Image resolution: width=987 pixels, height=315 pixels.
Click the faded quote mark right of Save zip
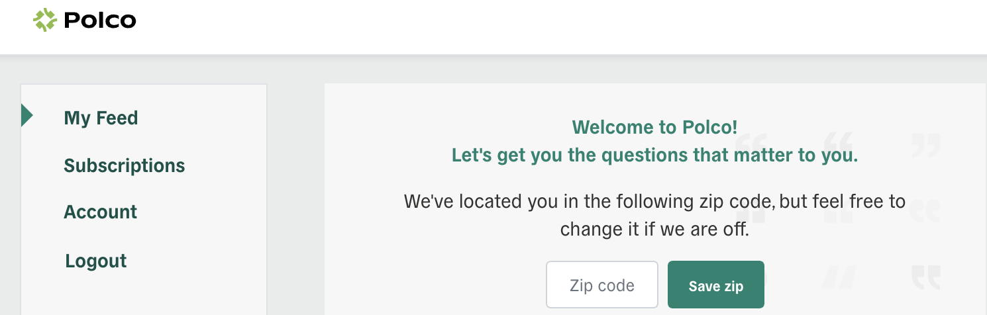926,277
